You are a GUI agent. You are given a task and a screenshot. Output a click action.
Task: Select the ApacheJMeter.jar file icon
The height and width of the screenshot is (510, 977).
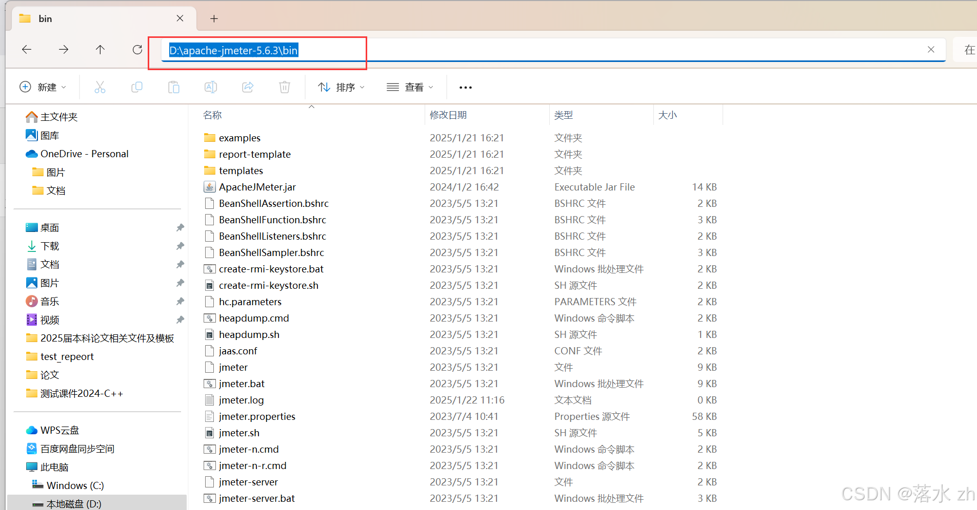[209, 187]
